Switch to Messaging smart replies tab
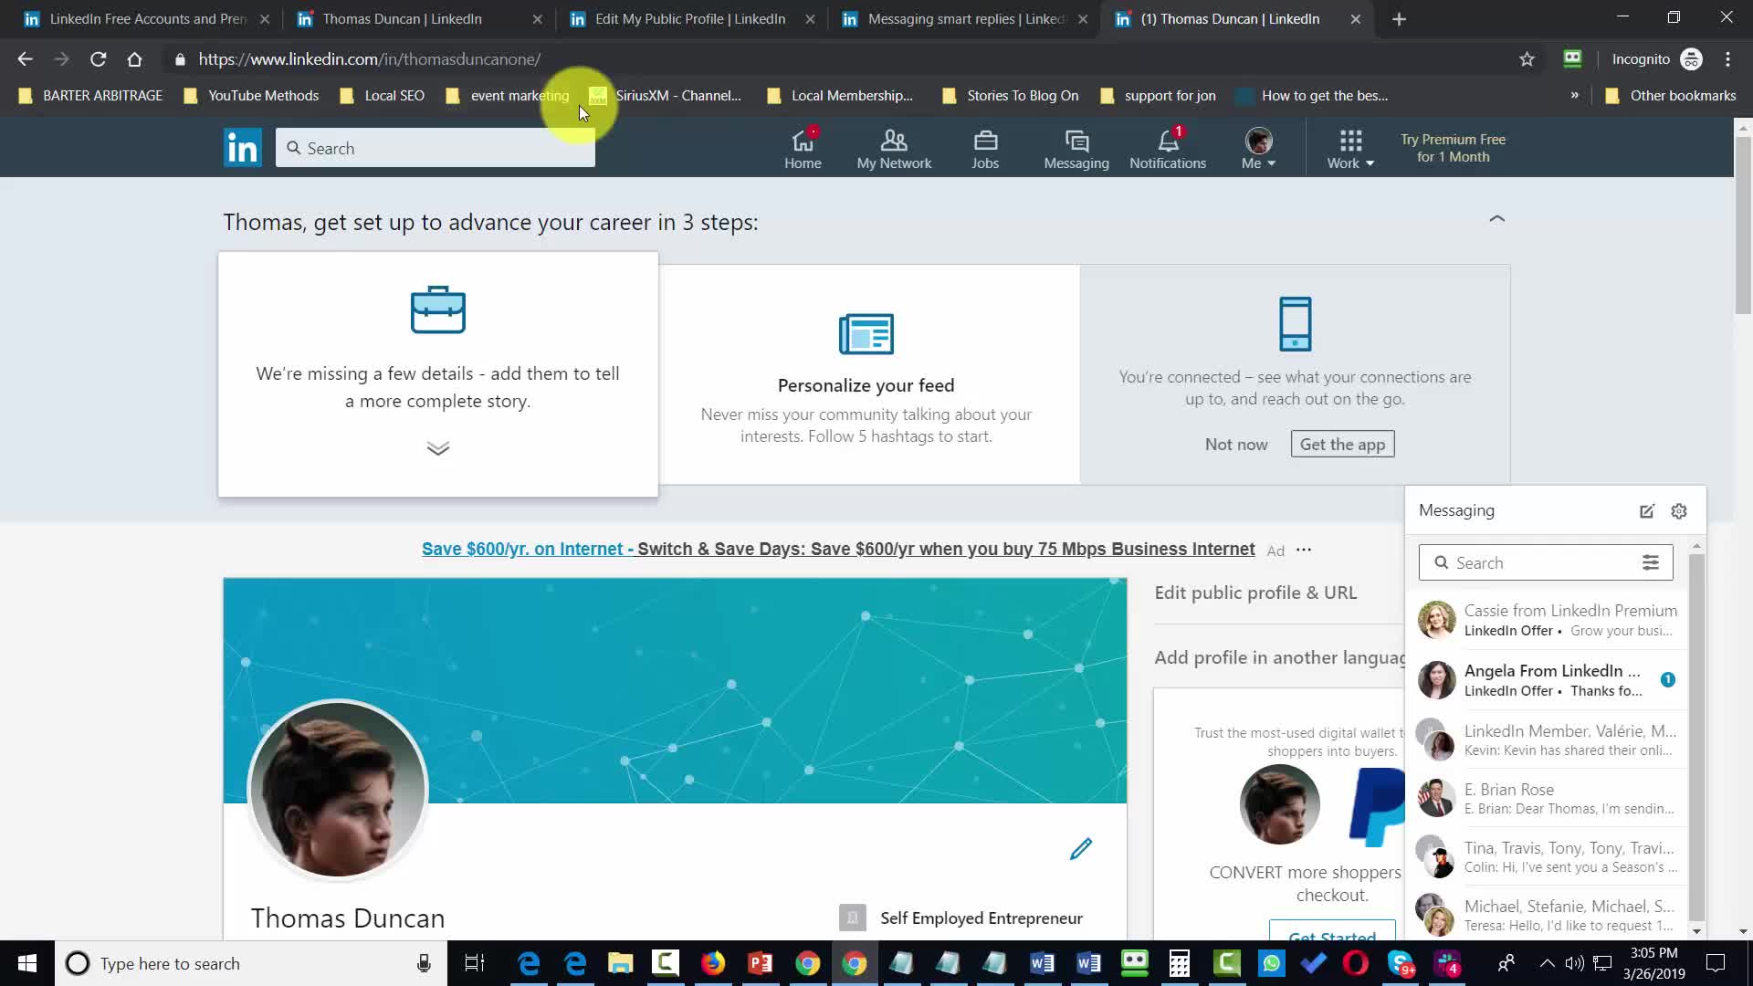 click(964, 18)
